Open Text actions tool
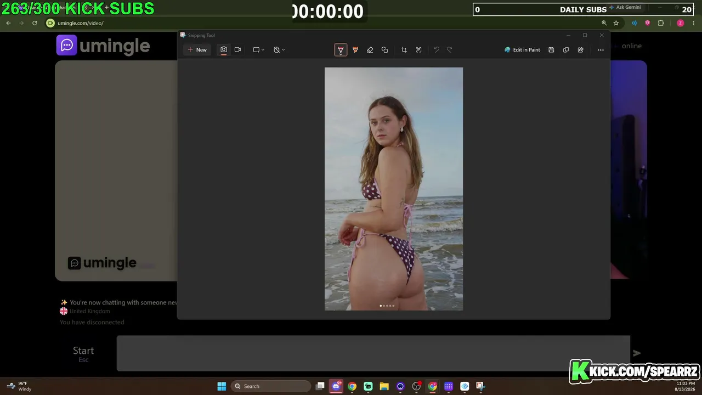Screen dimensions: 702x395 pos(418,50)
